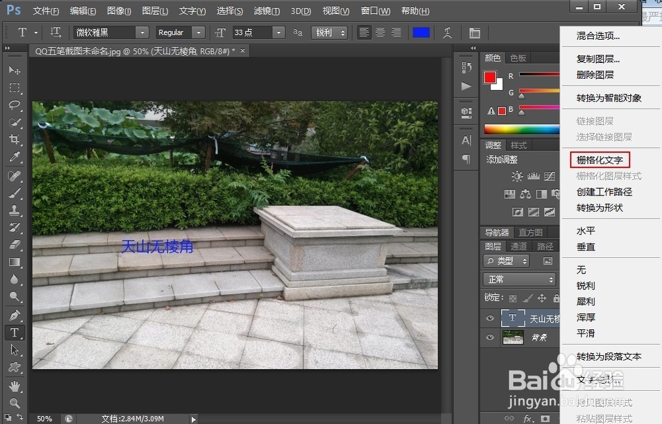Open the 类型 layer filter dropdown
Screen dimensions: 662x424
(x=506, y=261)
